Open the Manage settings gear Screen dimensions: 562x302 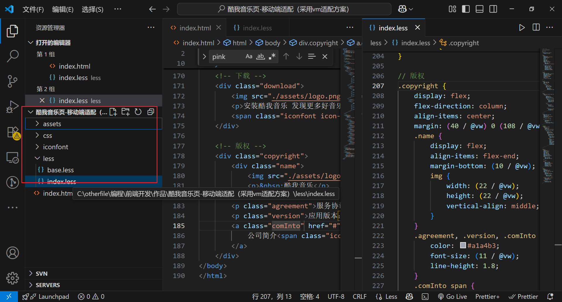(12, 278)
